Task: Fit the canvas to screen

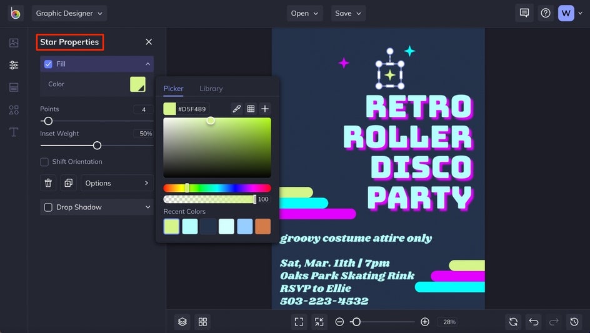Action: [x=299, y=322]
